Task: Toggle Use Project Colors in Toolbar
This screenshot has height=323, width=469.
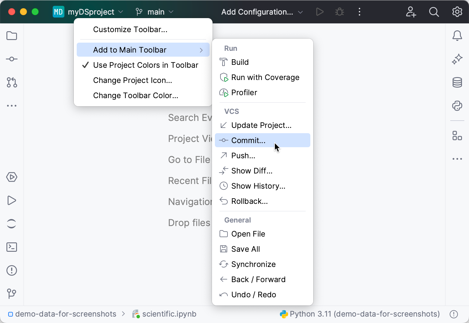Action: [x=146, y=65]
